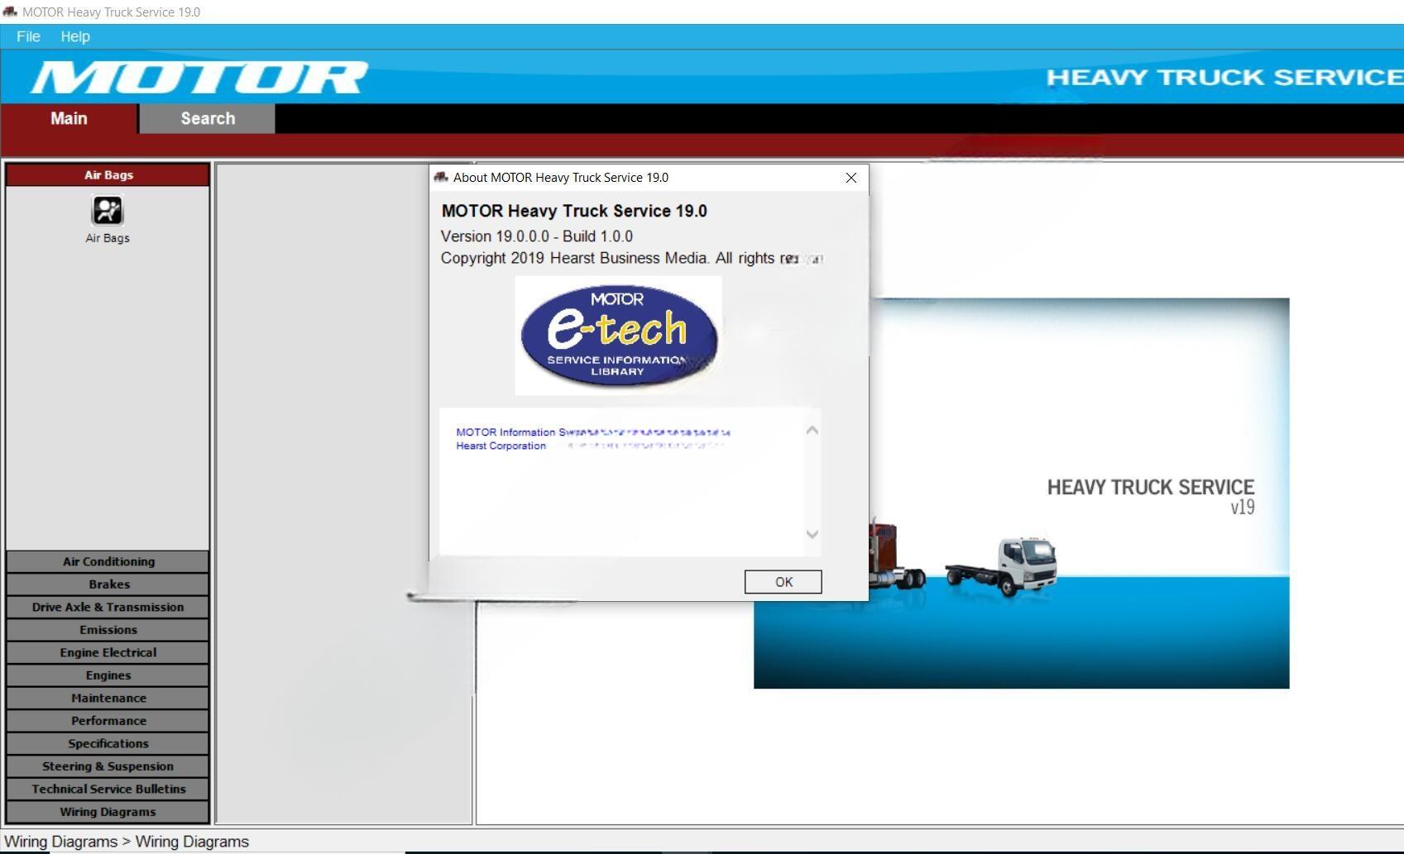Click the Heavy Truck Service v19 splash image

(x=1021, y=493)
